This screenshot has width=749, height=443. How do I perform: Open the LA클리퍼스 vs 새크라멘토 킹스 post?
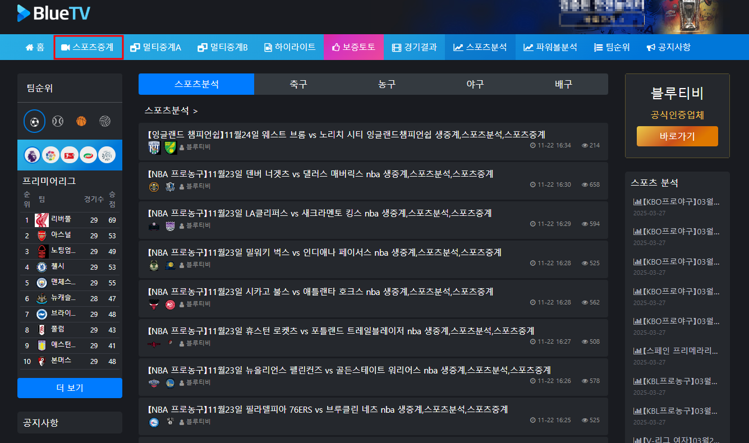tap(373, 220)
